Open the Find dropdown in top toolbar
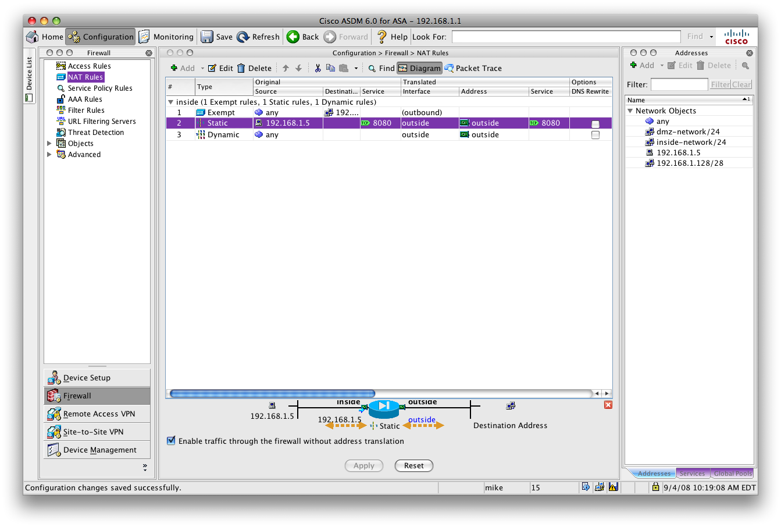The height and width of the screenshot is (527, 781). click(711, 37)
